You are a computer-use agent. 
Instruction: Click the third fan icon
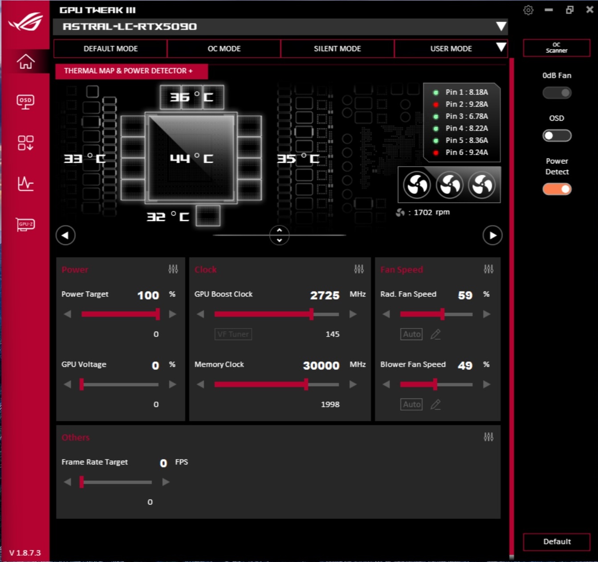[482, 185]
